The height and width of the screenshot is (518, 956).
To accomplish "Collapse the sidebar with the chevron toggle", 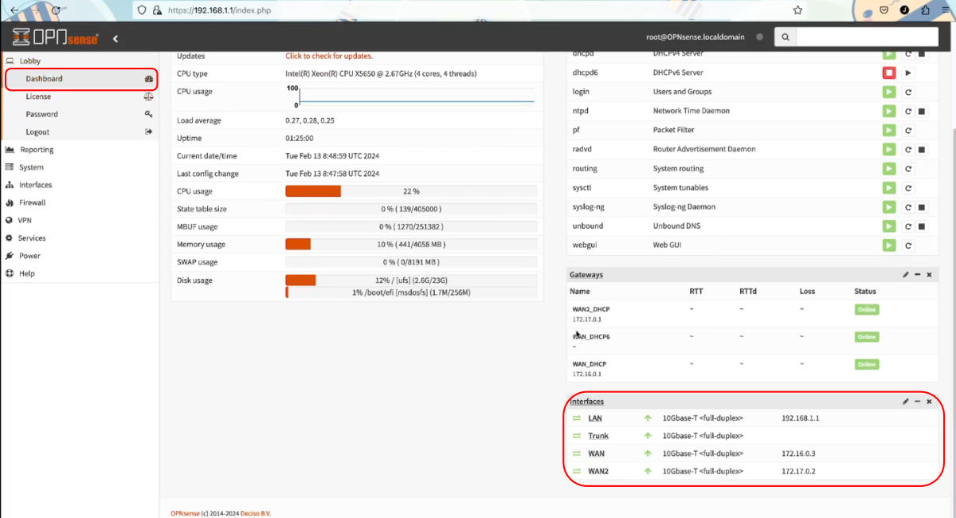I will coord(116,38).
